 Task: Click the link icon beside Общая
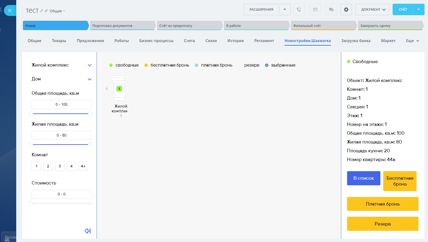(46, 11)
